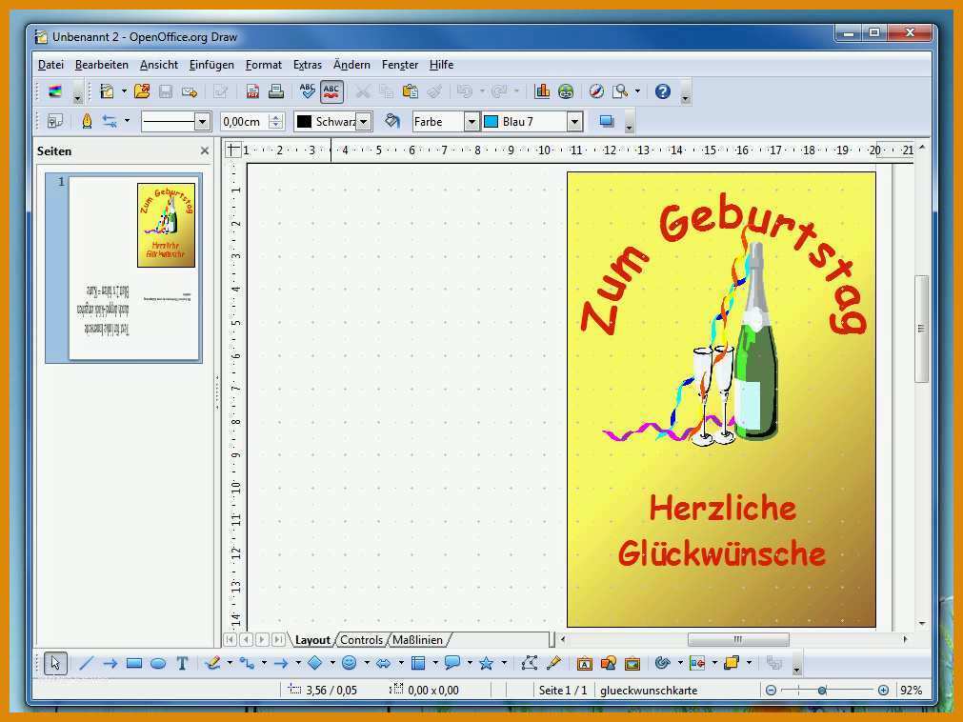This screenshot has width=963, height=722.
Task: Open the Schwarz line color dropdown
Action: pyautogui.click(x=364, y=122)
